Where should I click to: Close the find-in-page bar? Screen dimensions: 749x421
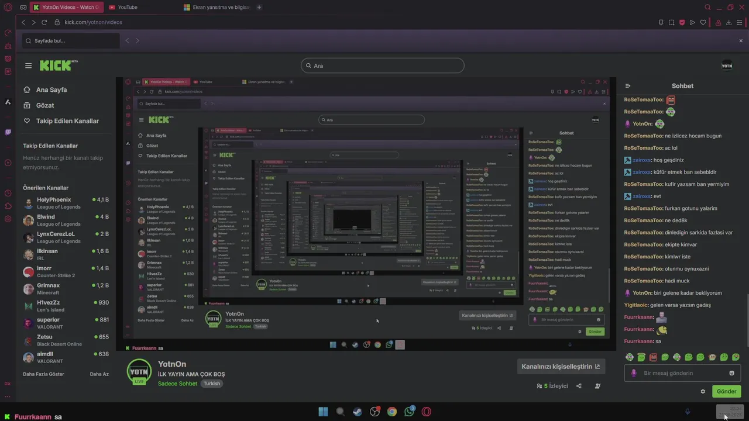[x=741, y=41]
